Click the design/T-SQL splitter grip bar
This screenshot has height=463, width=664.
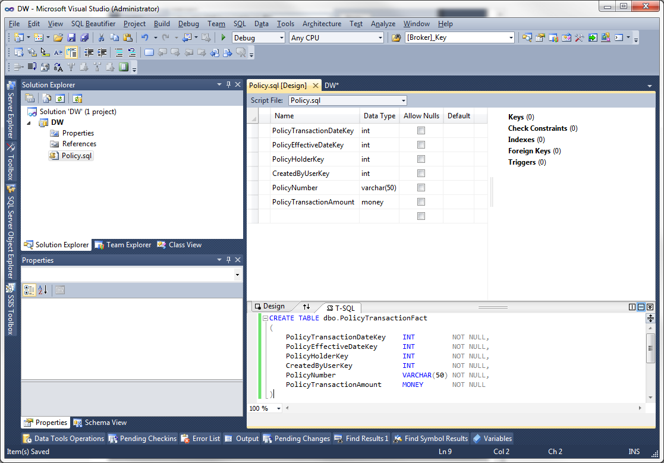tap(493, 307)
